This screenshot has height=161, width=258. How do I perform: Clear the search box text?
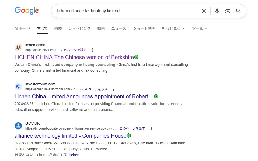tap(204, 11)
